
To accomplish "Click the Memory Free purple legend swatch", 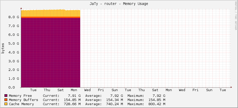I will (6, 96).
